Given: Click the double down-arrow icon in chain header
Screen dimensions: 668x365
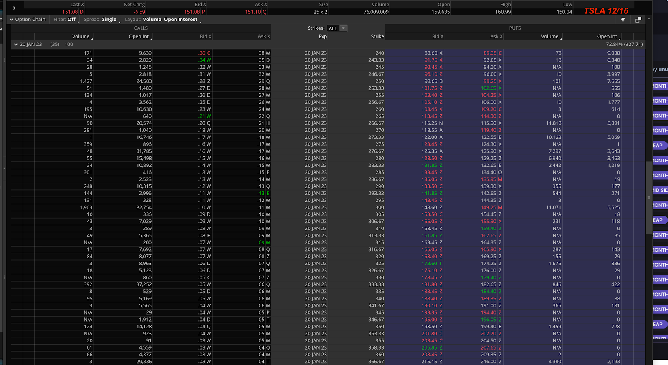Looking at the screenshot, I should tap(623, 20).
